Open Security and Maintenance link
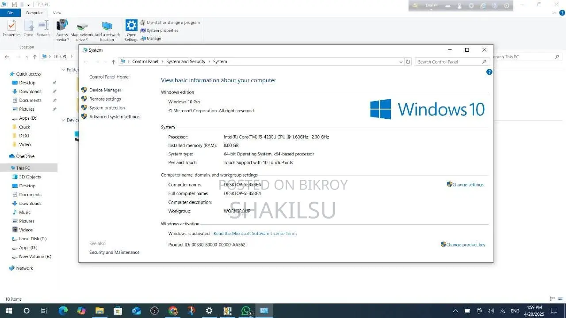The image size is (566, 318). coord(114,253)
